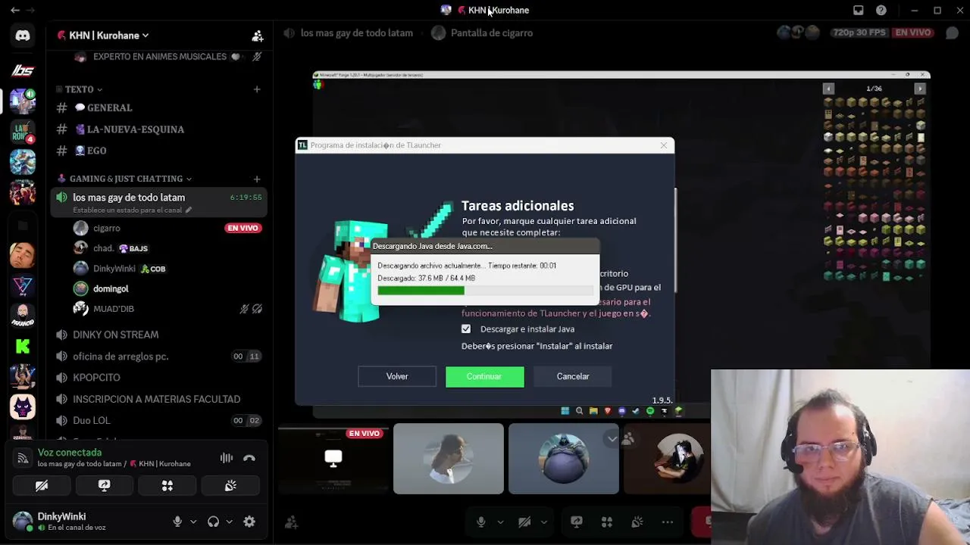Open the lbs server icon in sidebar
970x545 pixels.
tap(23, 71)
